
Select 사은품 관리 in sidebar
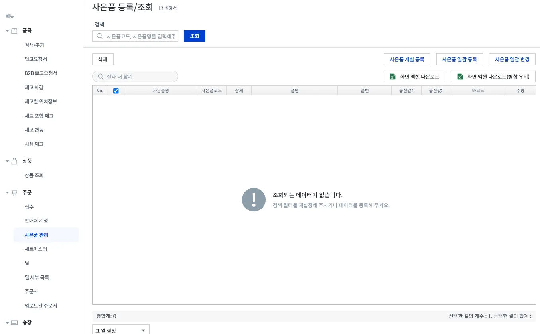(46, 235)
